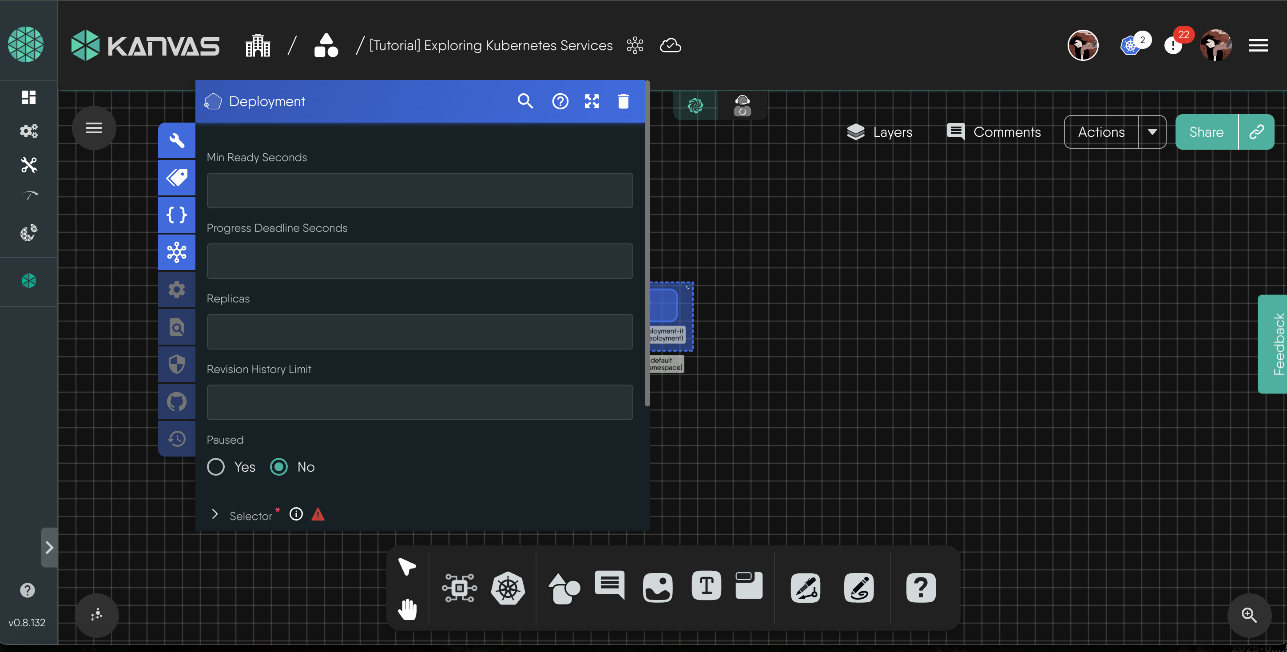
Task: Click the fullscreen expand icon in Deployment panel
Action: [x=592, y=101]
